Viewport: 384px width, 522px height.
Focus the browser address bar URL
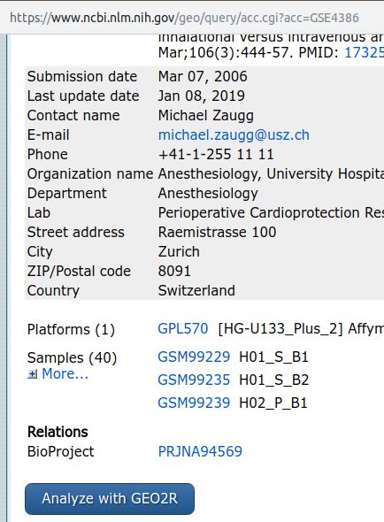click(x=184, y=18)
